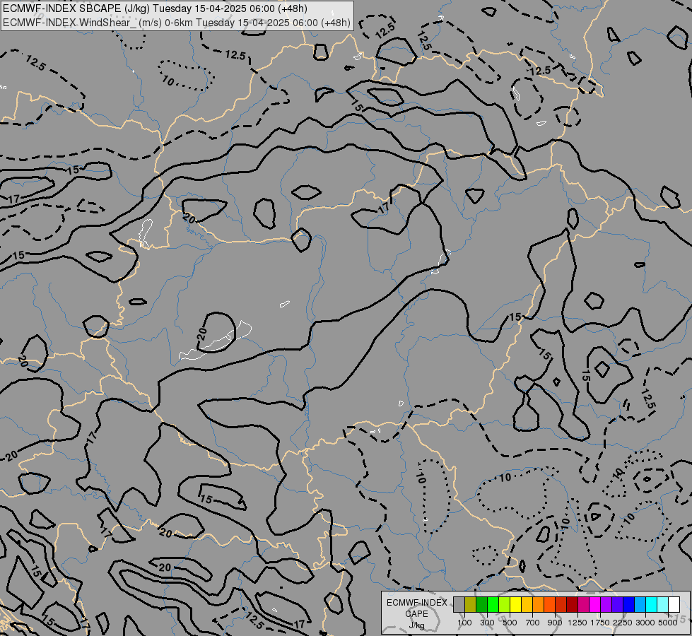
Task: Click the legend value 900
Action: click(555, 623)
